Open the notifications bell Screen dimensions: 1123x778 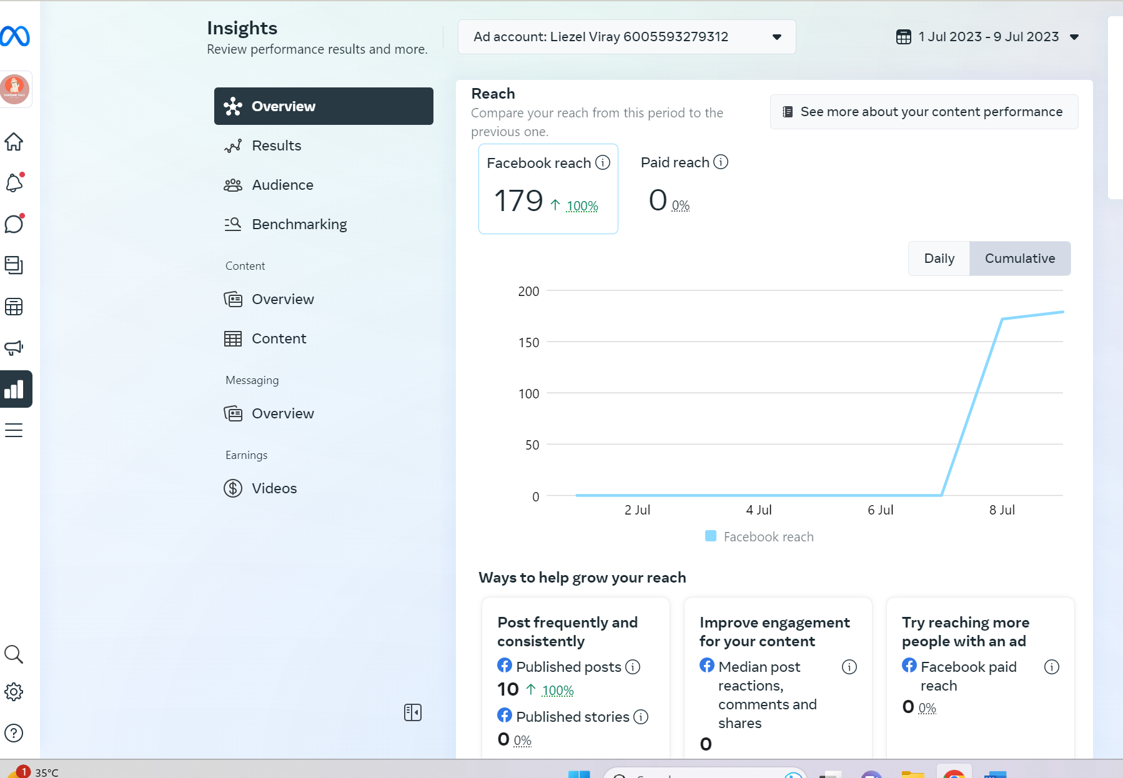(x=14, y=182)
